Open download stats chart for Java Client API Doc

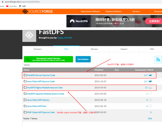point(150,106)
